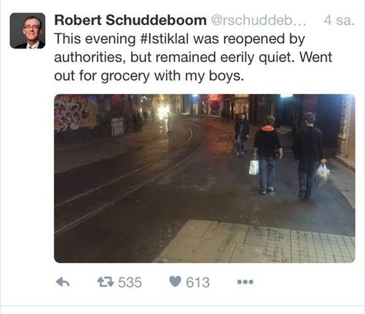Tap the graffiti wall in the photo
Image resolution: width=365 pixels, height=314 pixels.
tap(77, 113)
